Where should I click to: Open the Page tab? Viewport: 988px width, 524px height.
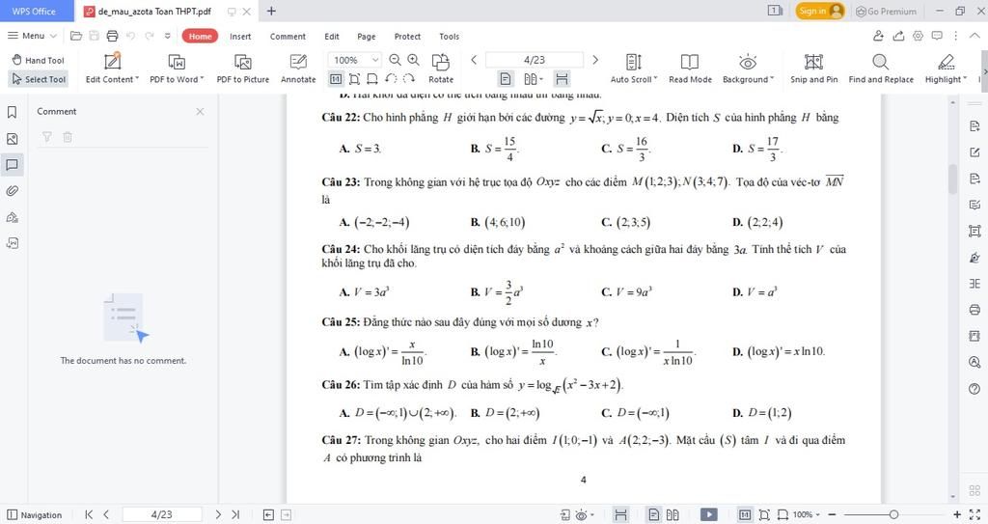coord(366,37)
